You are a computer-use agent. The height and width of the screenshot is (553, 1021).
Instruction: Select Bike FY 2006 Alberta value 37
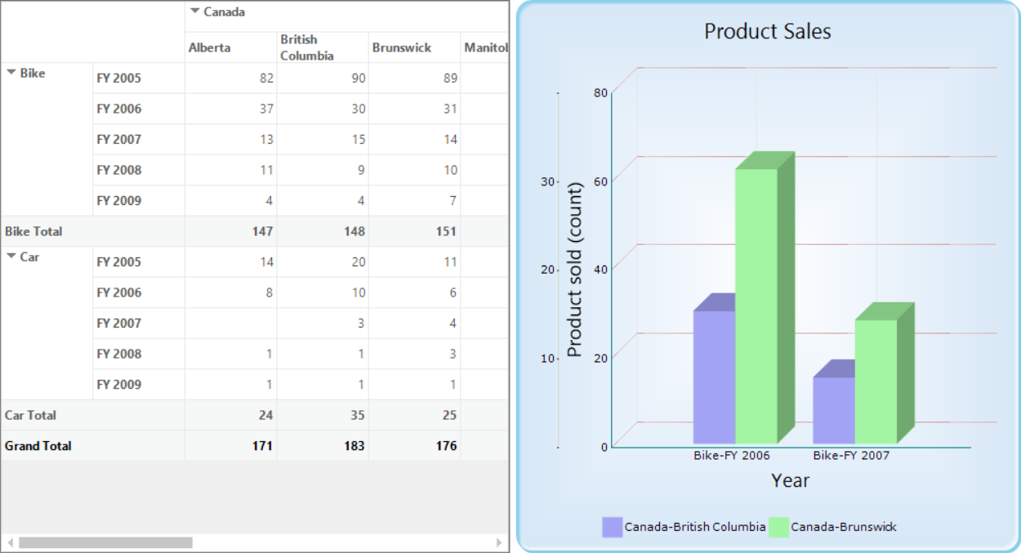231,109
